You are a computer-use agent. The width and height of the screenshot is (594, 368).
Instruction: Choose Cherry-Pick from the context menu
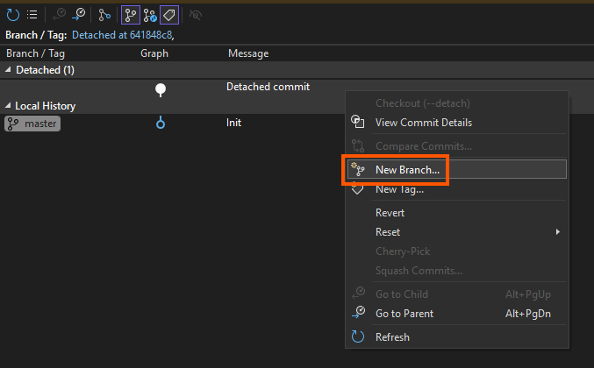click(457, 251)
